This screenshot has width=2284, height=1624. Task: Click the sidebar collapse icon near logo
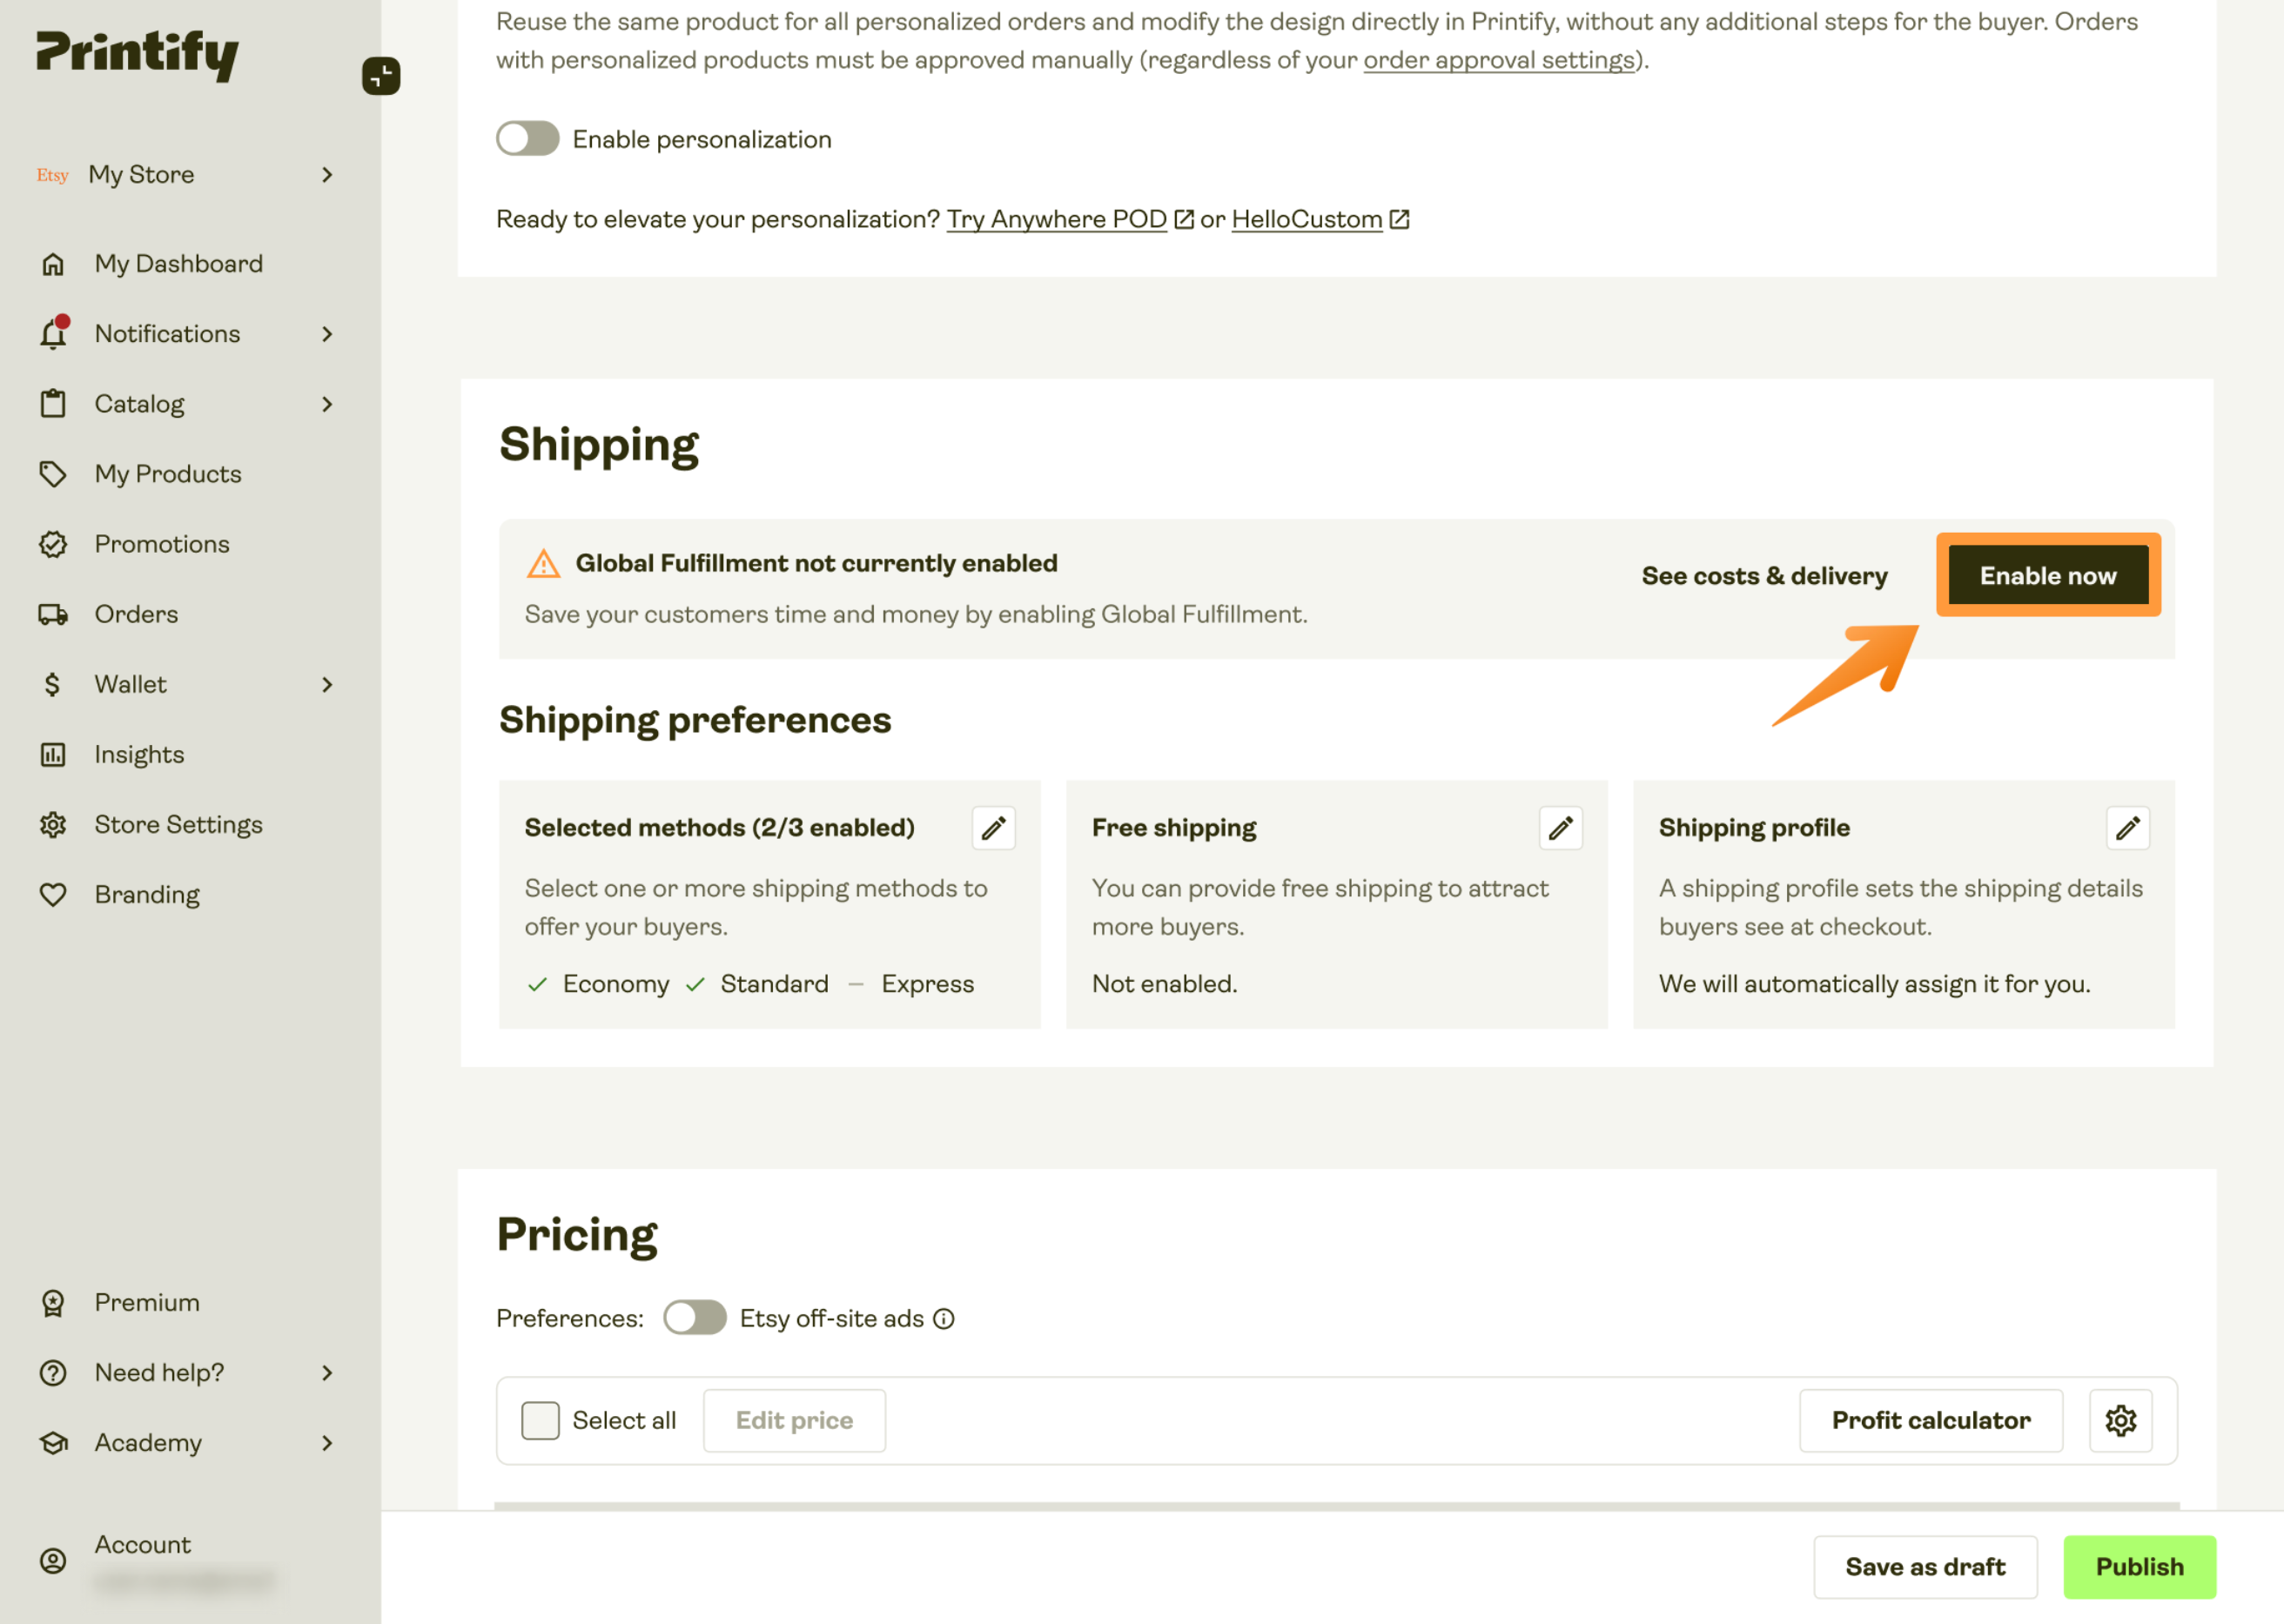[x=381, y=76]
